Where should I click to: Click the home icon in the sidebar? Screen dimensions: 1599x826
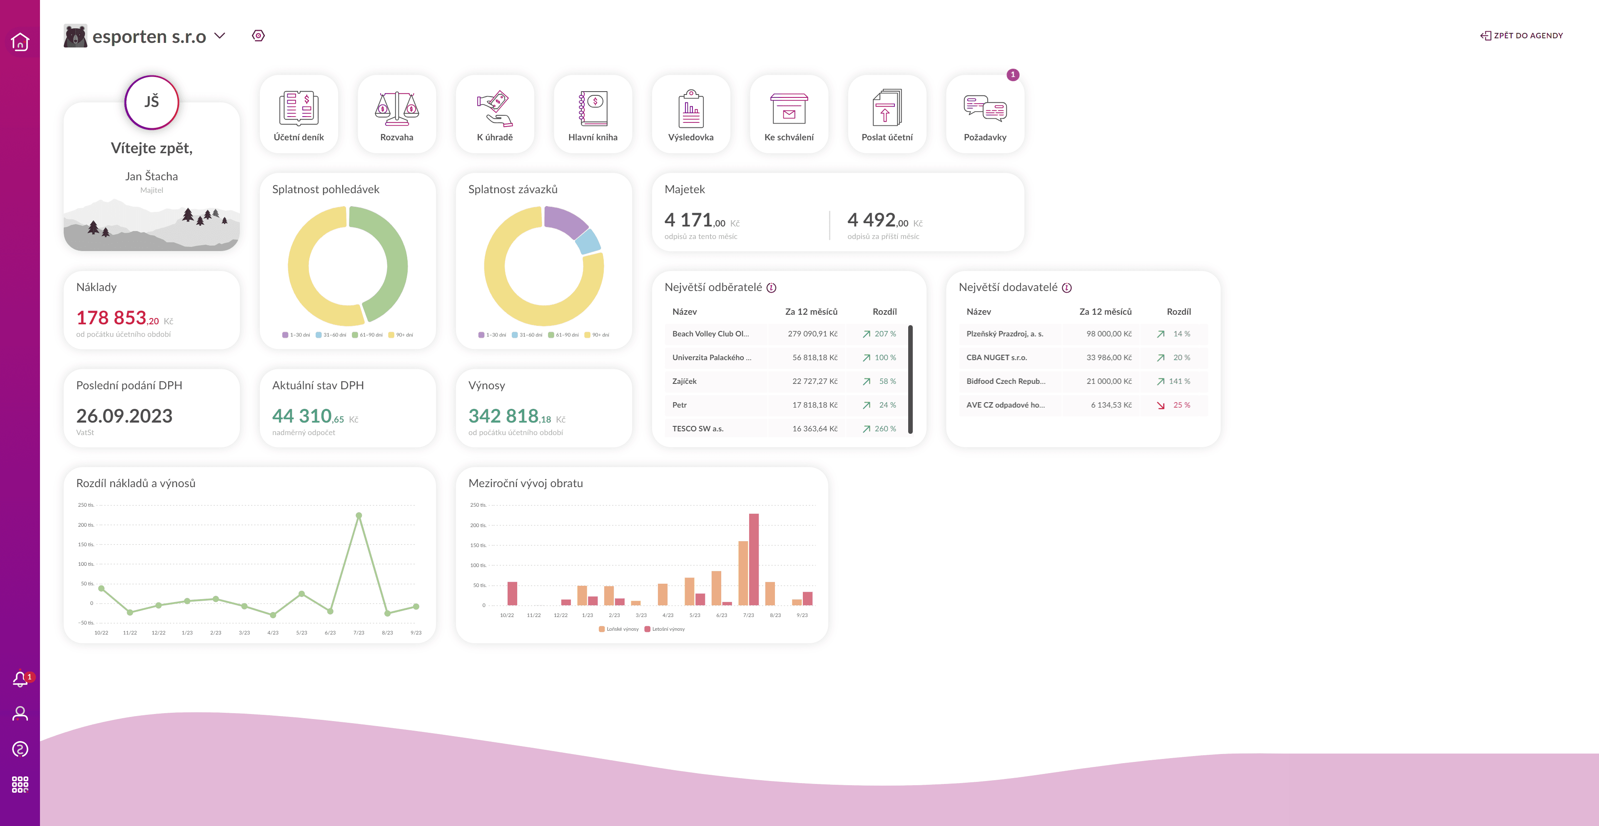point(19,41)
